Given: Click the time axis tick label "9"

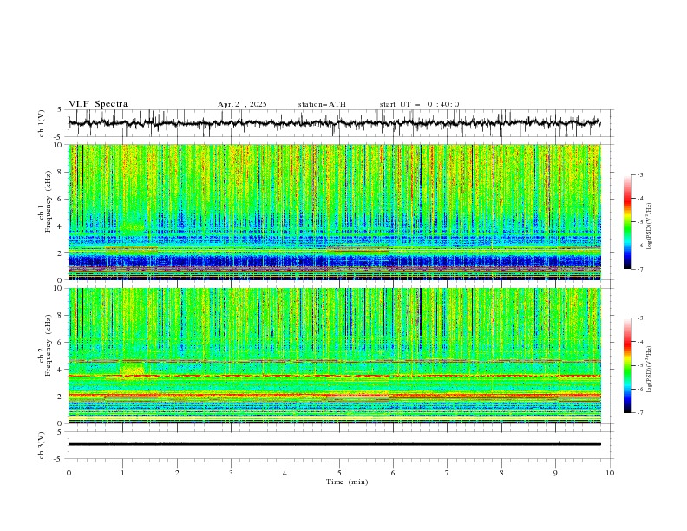Looking at the screenshot, I should point(555,473).
